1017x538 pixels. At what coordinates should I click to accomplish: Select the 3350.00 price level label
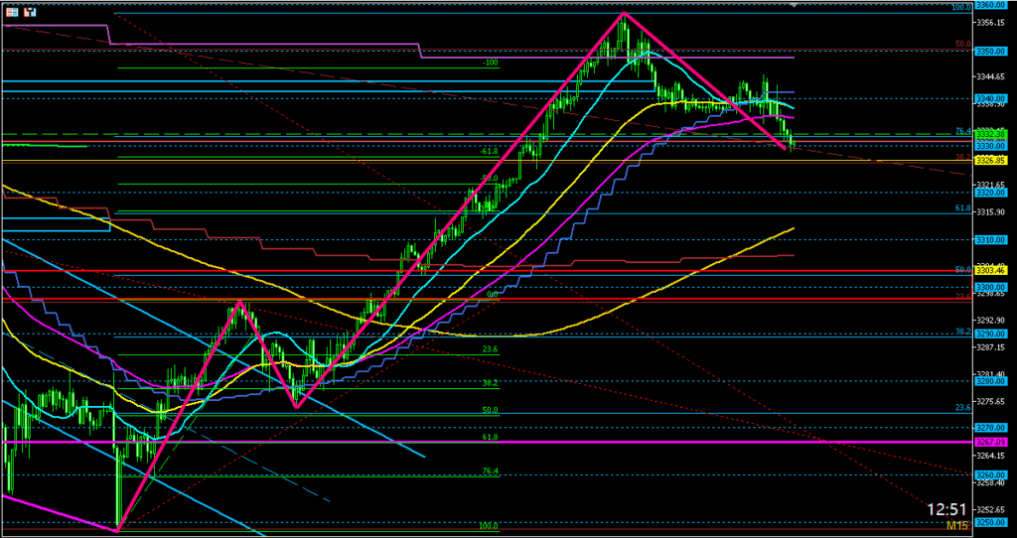(991, 50)
